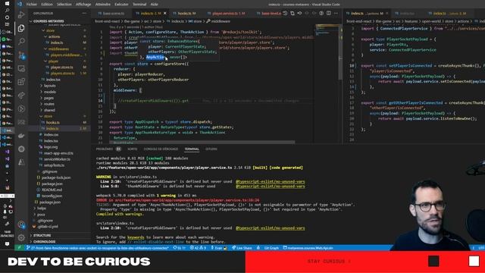Open the Source Control view
The image size is (485, 273).
pyautogui.click(x=21, y=55)
